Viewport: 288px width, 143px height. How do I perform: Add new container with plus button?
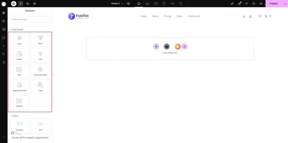point(156,46)
